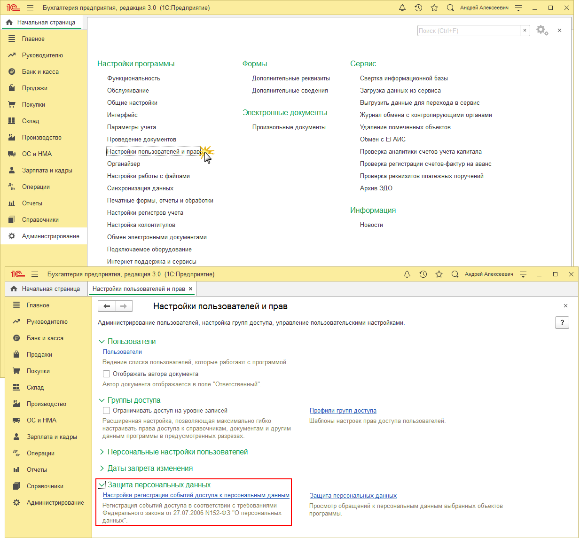Toggle Ограничивать доступ на уровне записей checkbox
This screenshot has width=580, height=539.
pyautogui.click(x=107, y=411)
